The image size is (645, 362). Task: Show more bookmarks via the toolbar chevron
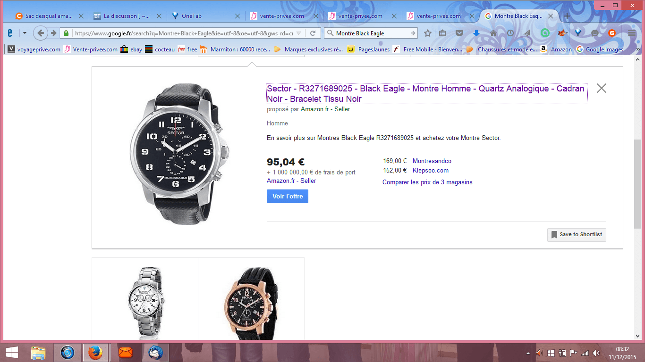637,49
